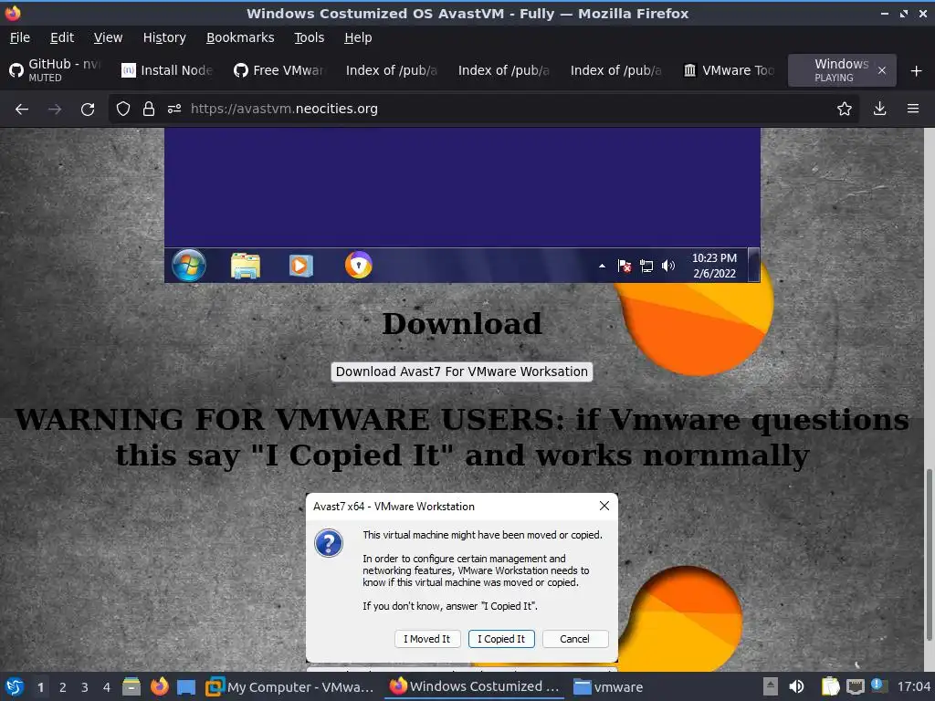Open the Firefox downloads panel

click(x=879, y=110)
